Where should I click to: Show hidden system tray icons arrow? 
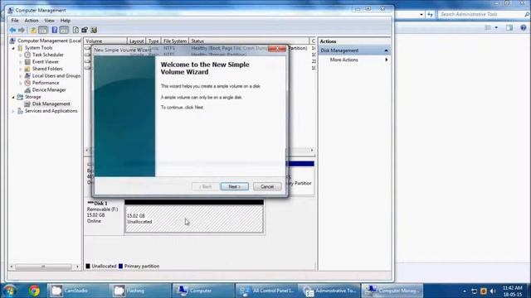pyautogui.click(x=465, y=291)
